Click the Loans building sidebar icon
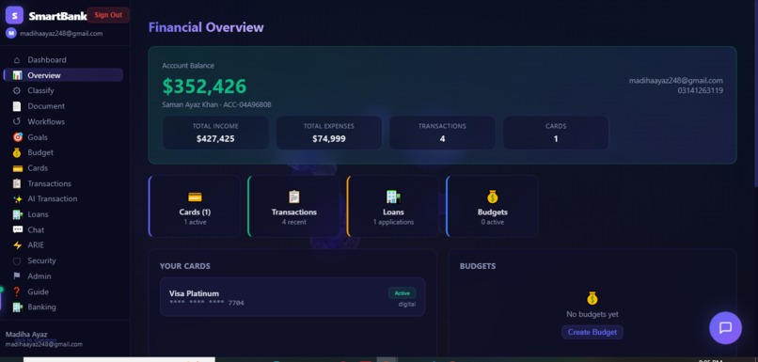This screenshot has height=362, width=758. point(18,214)
